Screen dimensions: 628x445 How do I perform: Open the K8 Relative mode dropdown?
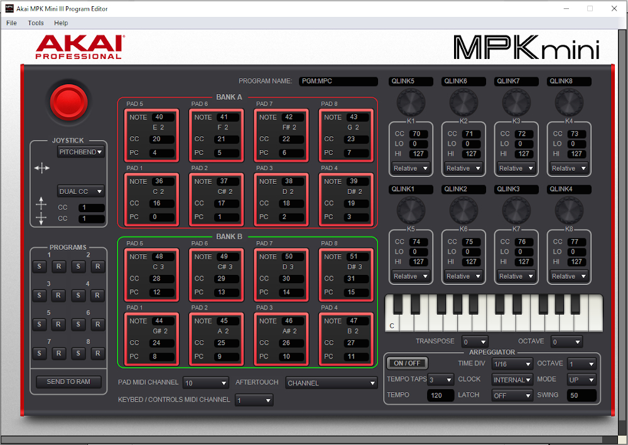[x=569, y=276]
